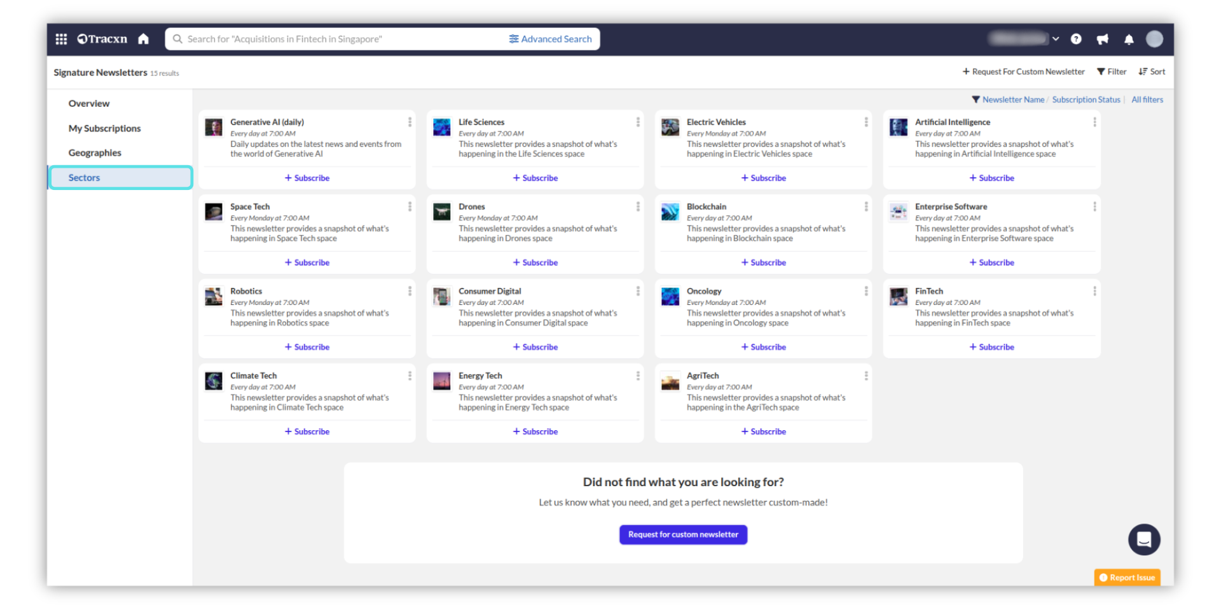Open three-dot menu on Generative AI card

click(410, 122)
